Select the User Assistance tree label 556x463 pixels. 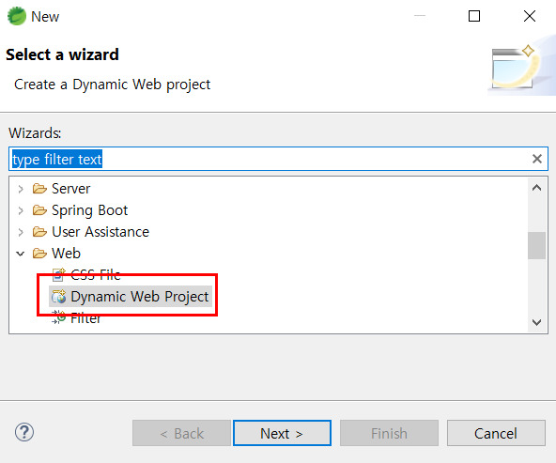coord(100,232)
